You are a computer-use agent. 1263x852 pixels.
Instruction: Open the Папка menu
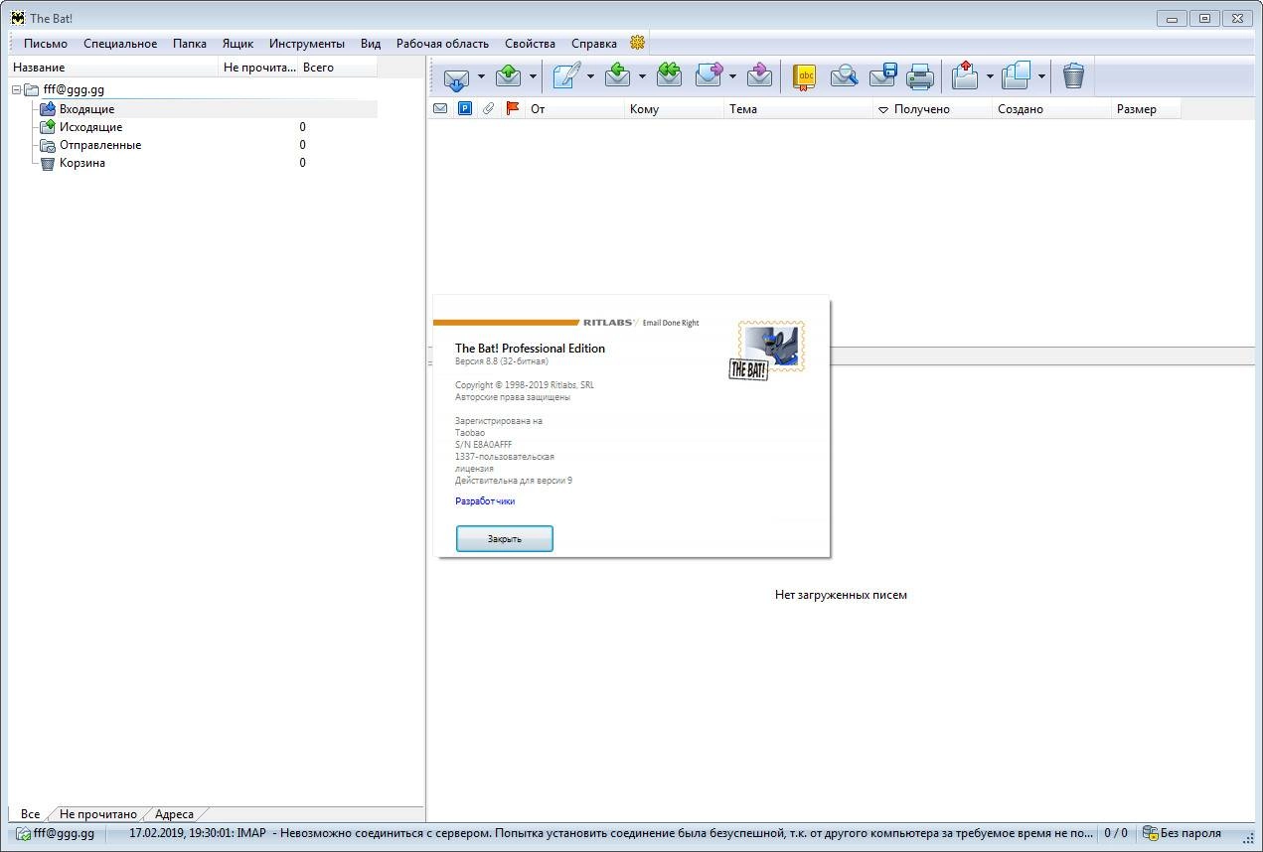coord(190,43)
